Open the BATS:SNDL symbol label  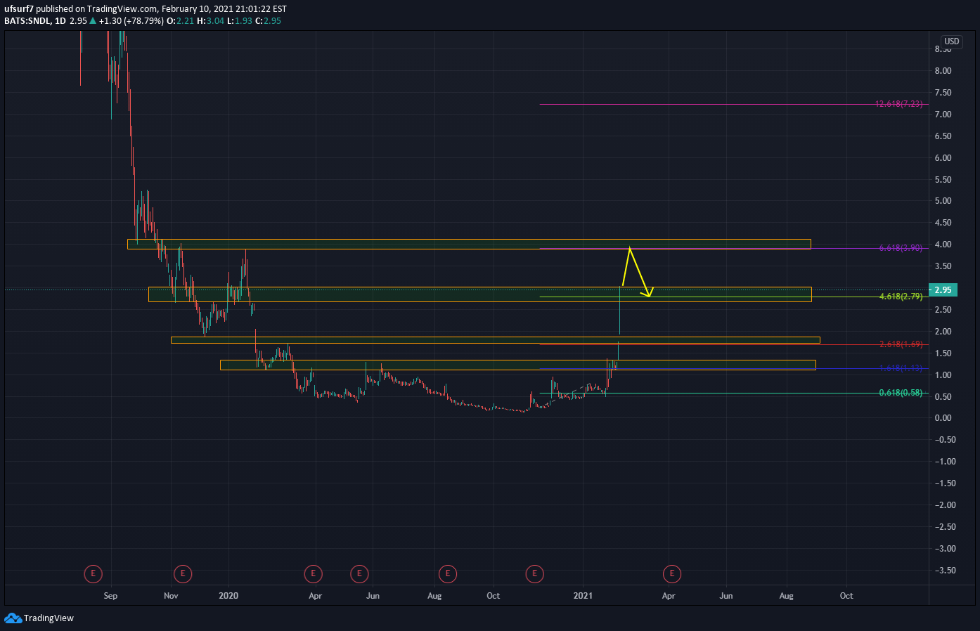coord(27,20)
